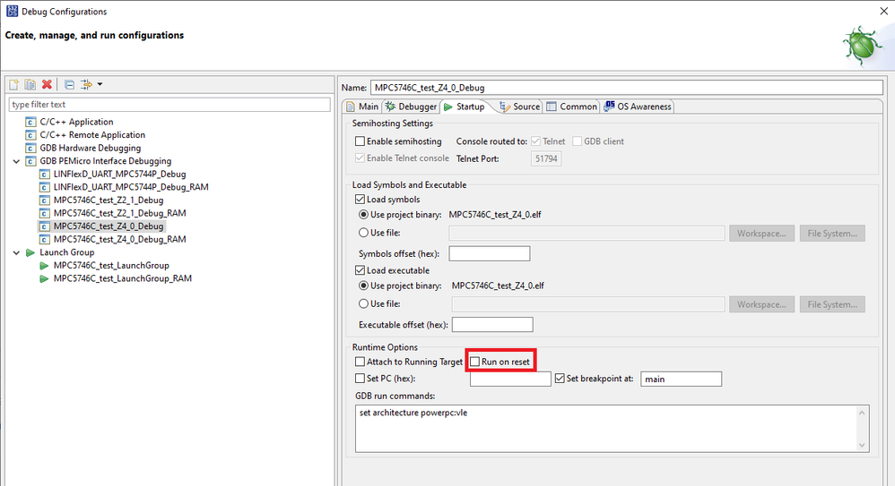Click icon of GDB Hardware Debugging item
The width and height of the screenshot is (895, 486).
pos(30,149)
